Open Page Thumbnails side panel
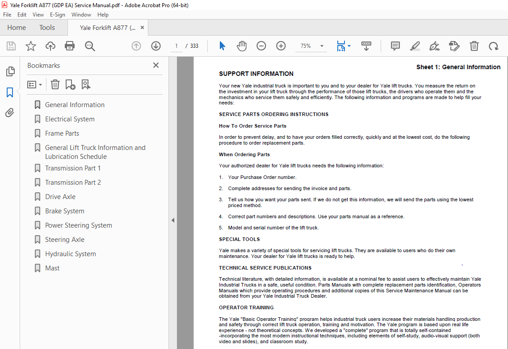This screenshot has height=349, width=508. point(10,71)
